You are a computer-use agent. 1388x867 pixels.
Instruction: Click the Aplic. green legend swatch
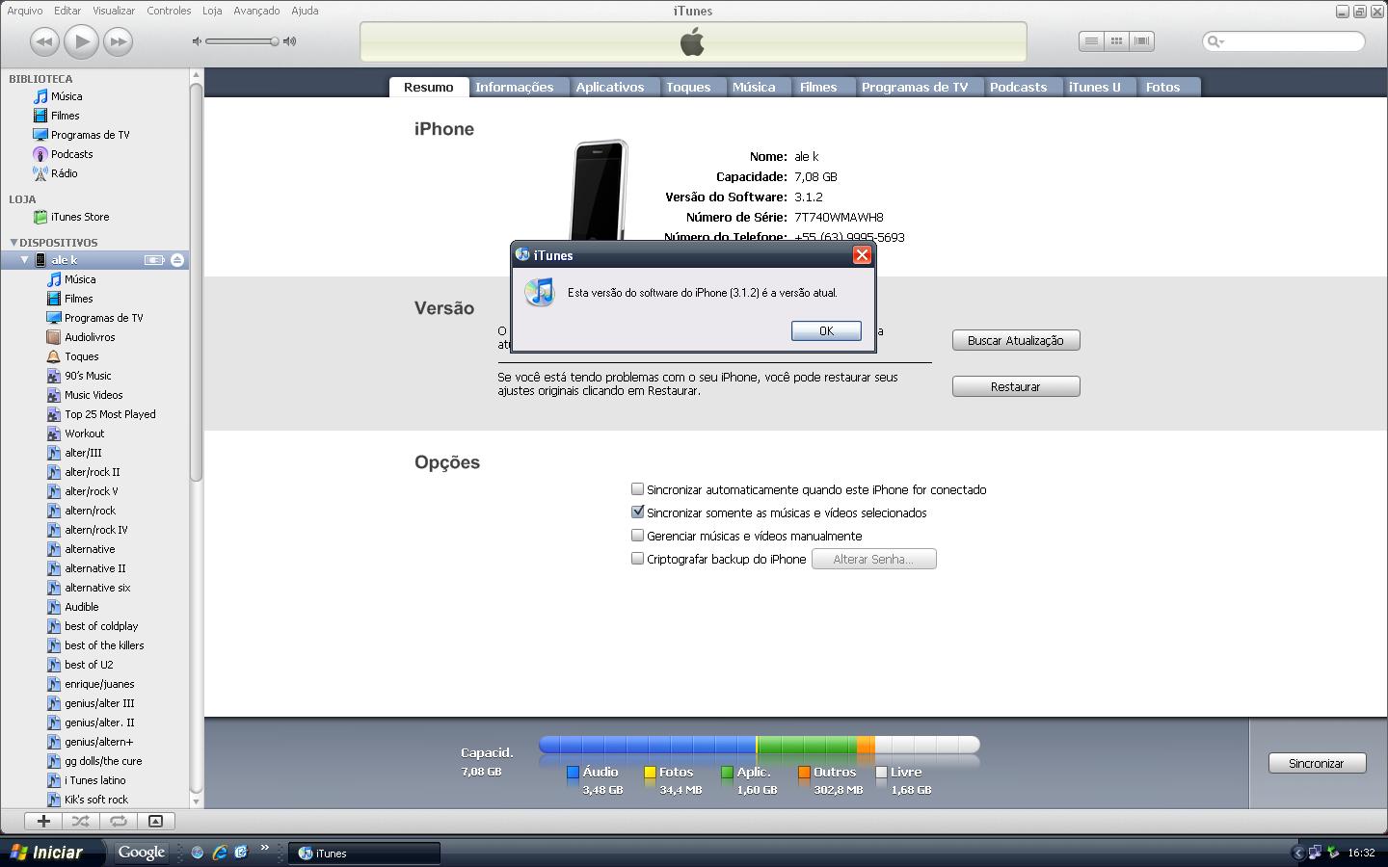(727, 772)
